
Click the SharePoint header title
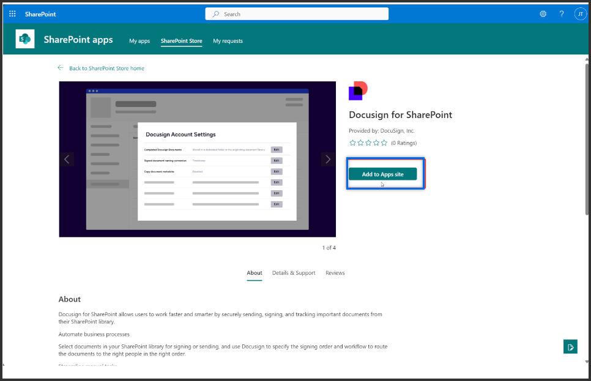pos(40,14)
